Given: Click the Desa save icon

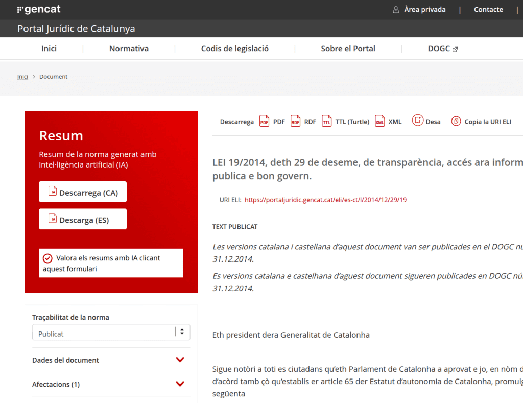Looking at the screenshot, I should tap(418, 121).
